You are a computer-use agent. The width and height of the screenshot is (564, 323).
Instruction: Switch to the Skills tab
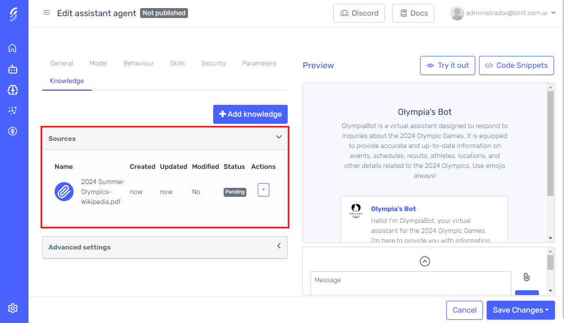tap(178, 63)
